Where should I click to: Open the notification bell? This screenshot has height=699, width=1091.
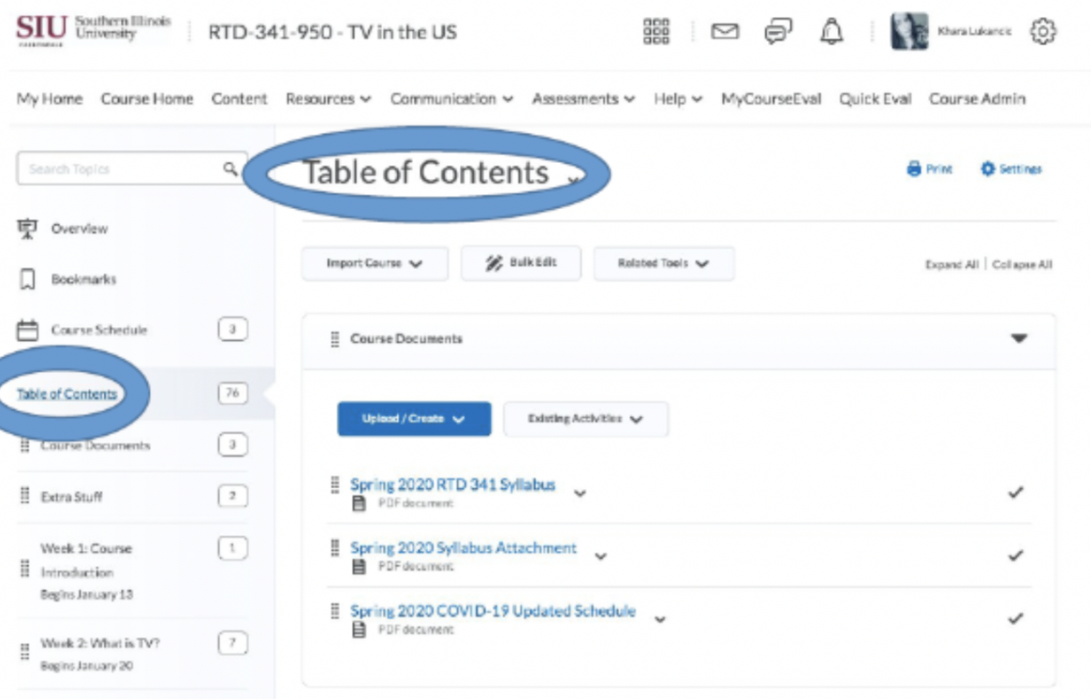click(832, 31)
